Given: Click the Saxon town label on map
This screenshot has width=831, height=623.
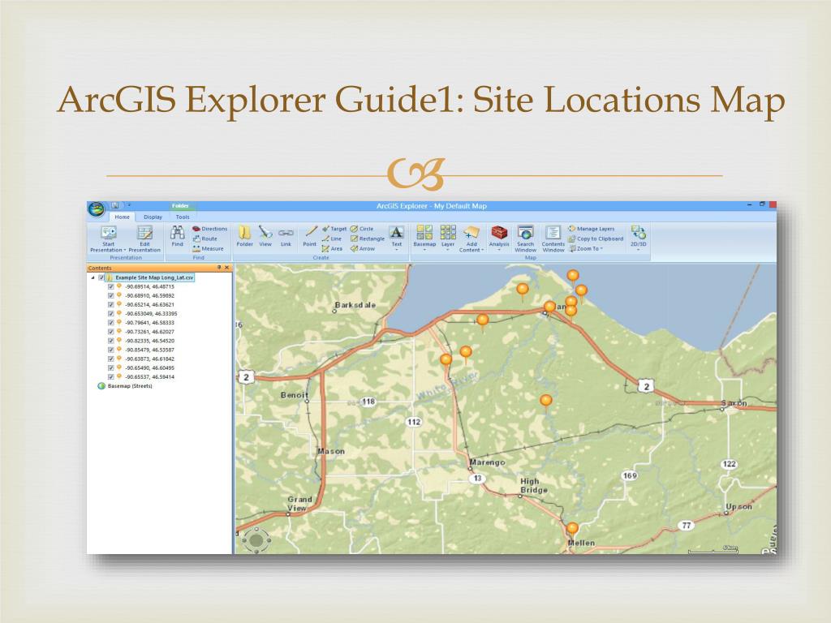Looking at the screenshot, I should click(734, 403).
